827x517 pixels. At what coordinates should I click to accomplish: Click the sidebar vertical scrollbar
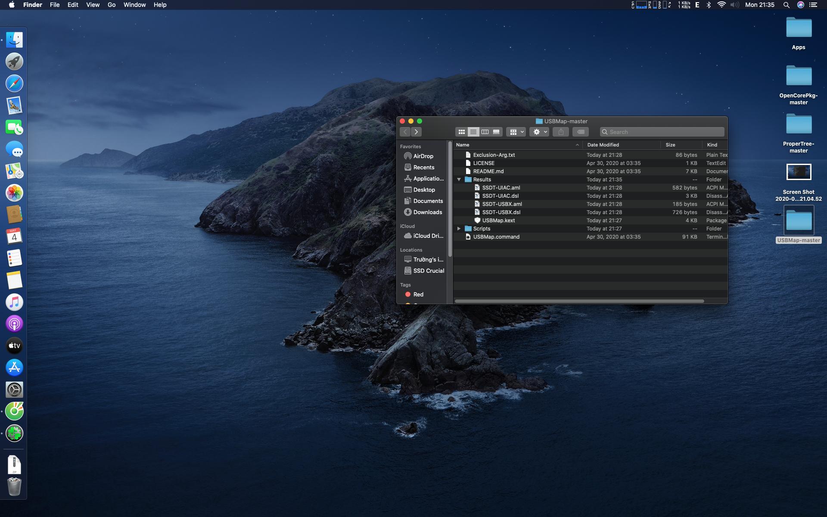450,199
